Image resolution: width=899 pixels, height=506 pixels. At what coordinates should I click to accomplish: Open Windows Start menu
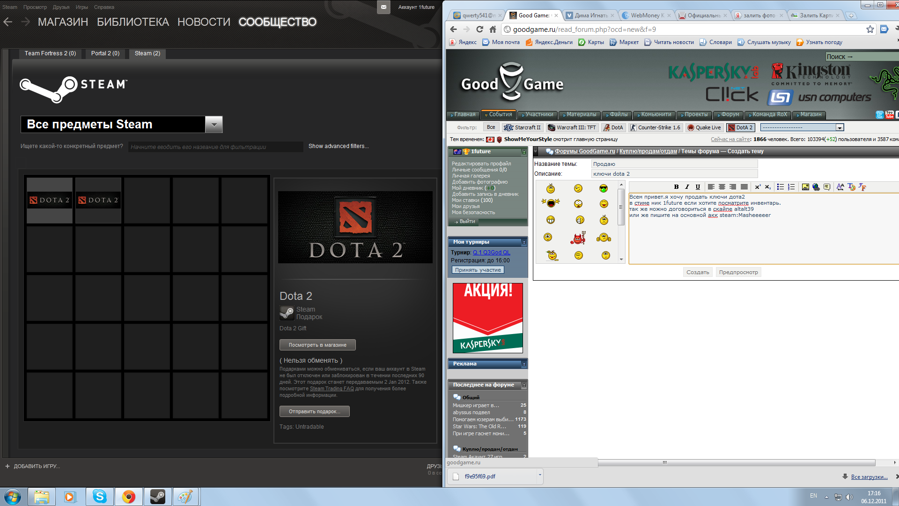click(x=13, y=497)
